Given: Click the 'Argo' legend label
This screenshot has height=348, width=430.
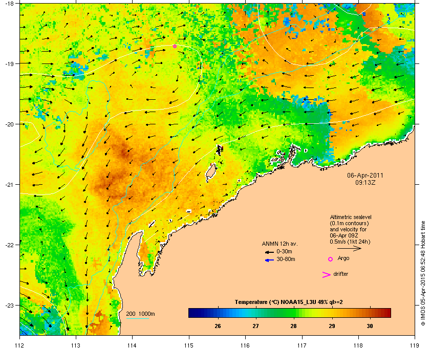Looking at the screenshot, I should [343, 258].
